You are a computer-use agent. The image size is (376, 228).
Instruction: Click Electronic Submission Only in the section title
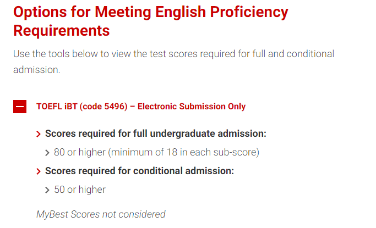[x=192, y=107]
